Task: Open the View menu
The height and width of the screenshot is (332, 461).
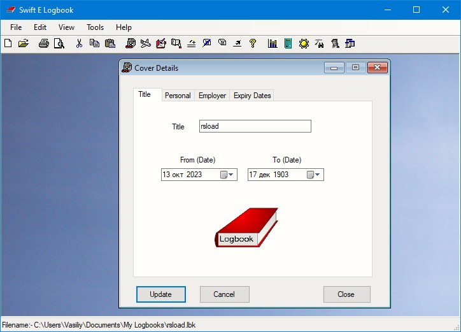Action: tap(66, 27)
